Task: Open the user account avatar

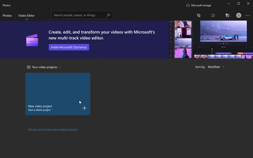Action: coord(239,15)
